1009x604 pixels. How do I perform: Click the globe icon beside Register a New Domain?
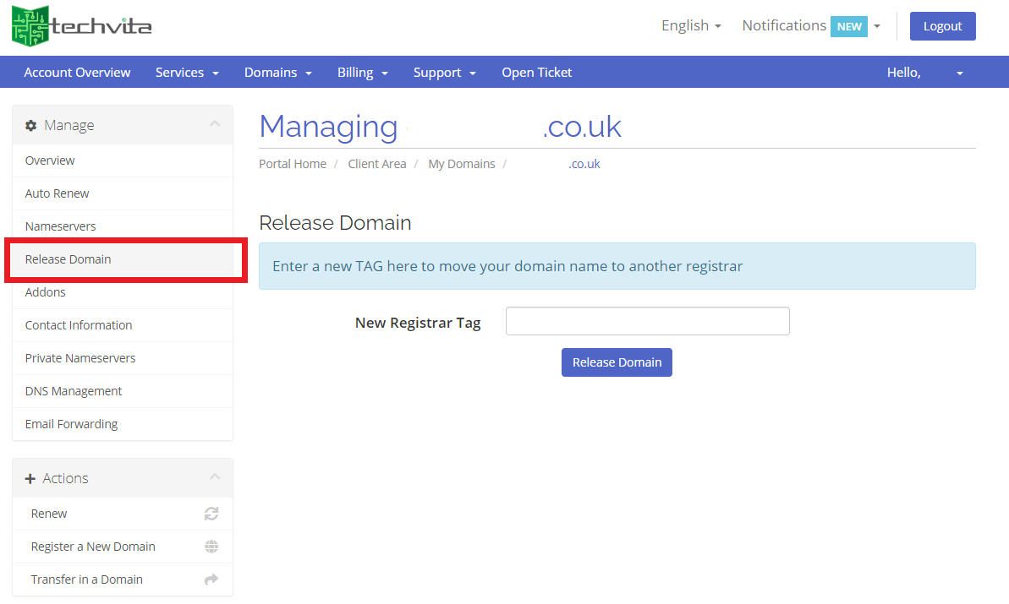pos(211,546)
